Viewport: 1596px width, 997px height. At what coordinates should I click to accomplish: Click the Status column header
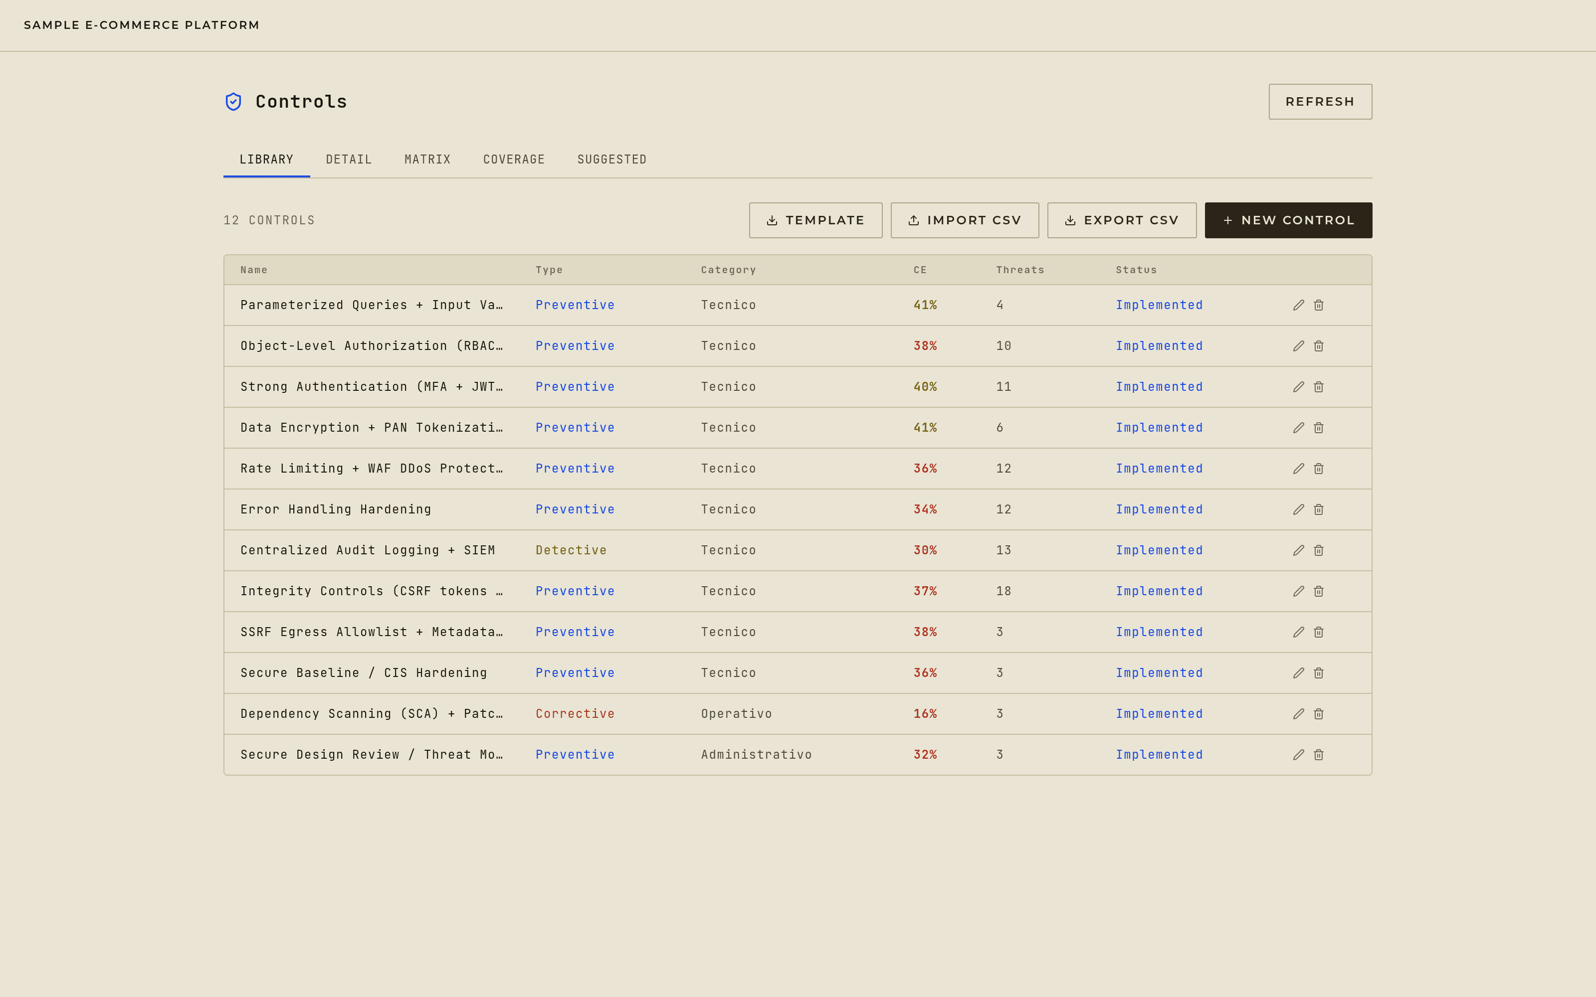pos(1136,270)
